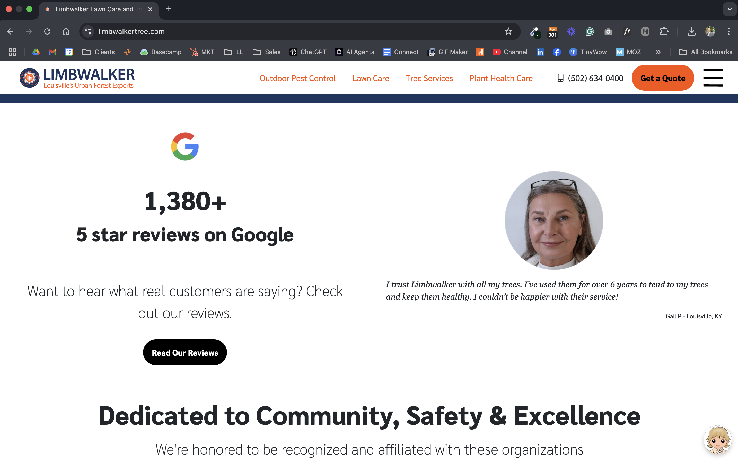Open Facebook bookmark
This screenshot has width=738, height=460.
(557, 52)
